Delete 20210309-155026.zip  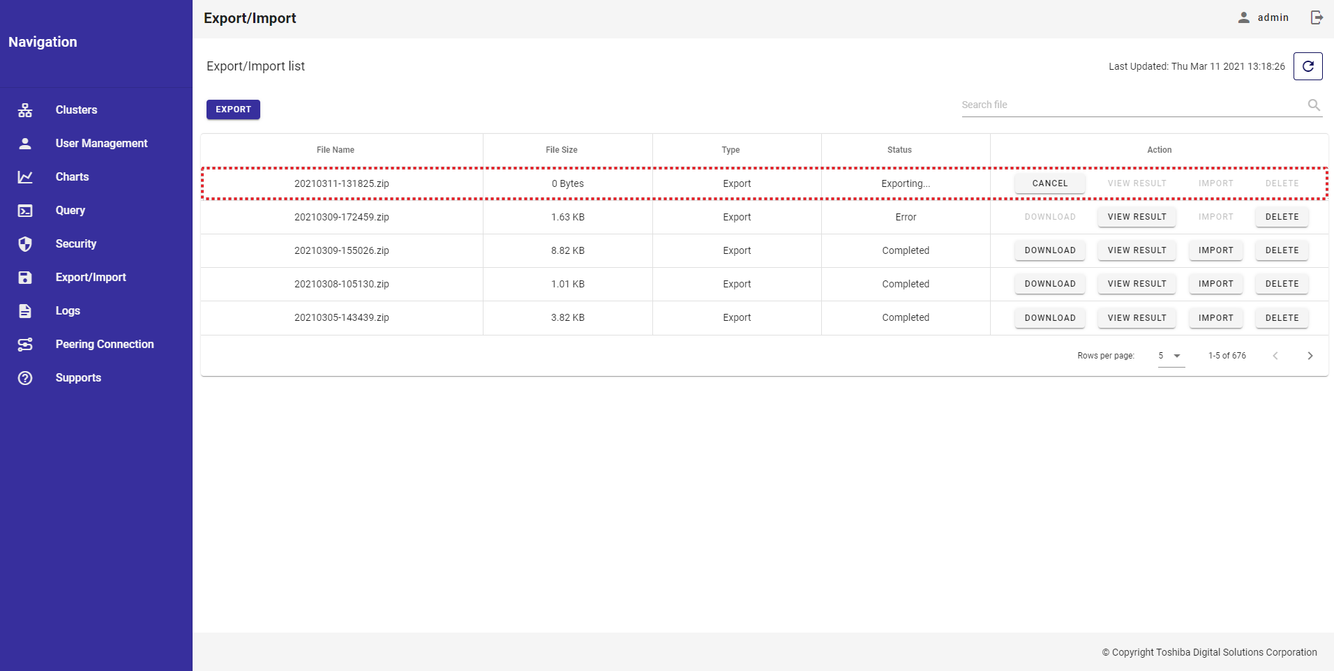tap(1282, 250)
